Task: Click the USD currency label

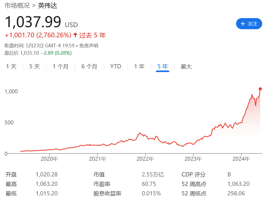Action: [71, 25]
